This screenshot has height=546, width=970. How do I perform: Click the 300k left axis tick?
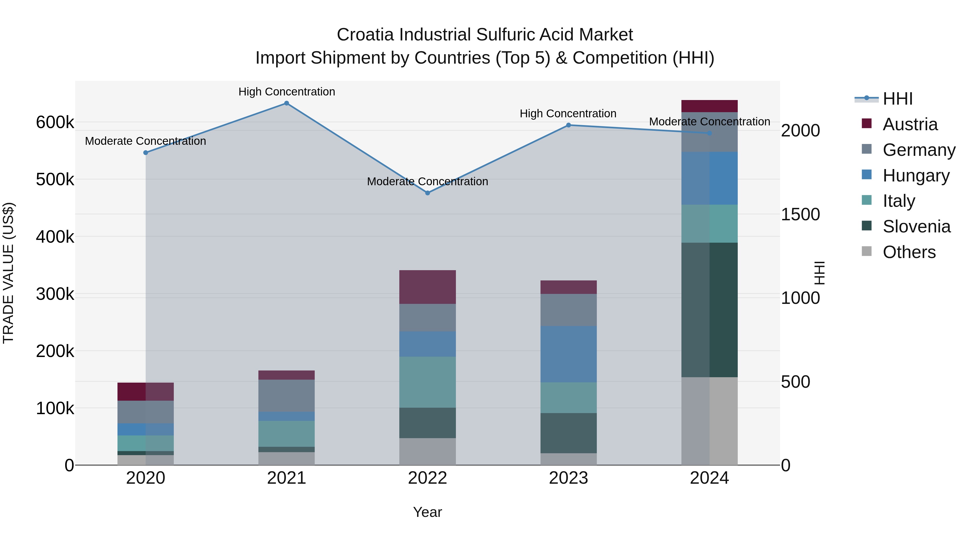click(x=55, y=294)
